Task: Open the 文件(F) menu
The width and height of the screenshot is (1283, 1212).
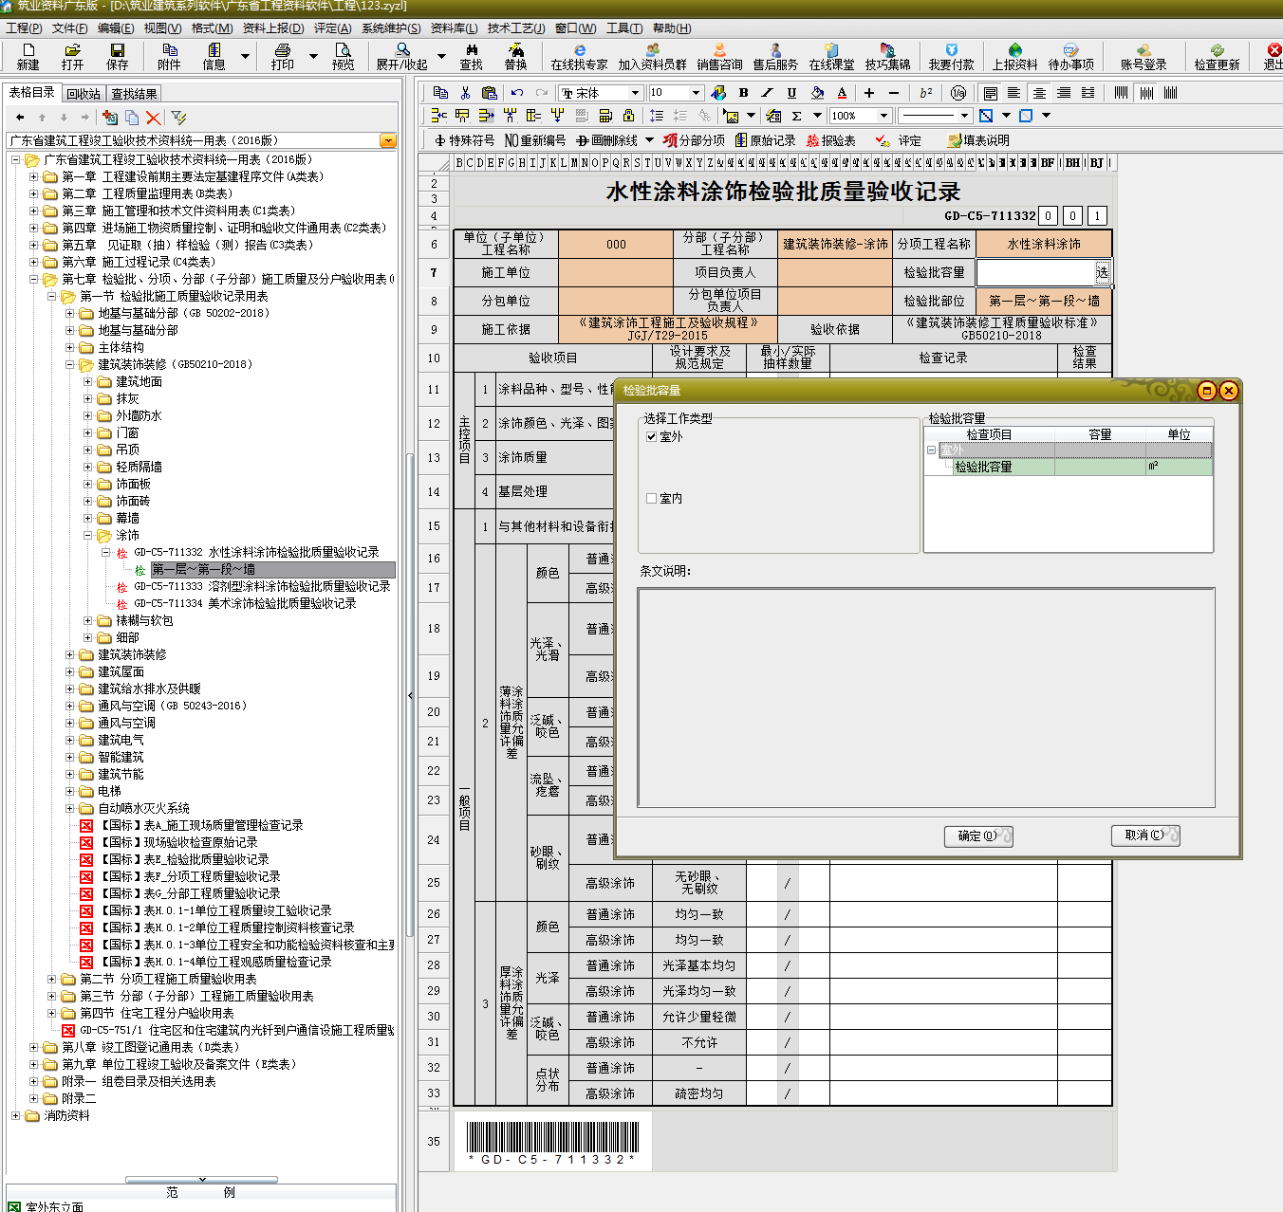Action: tap(70, 28)
